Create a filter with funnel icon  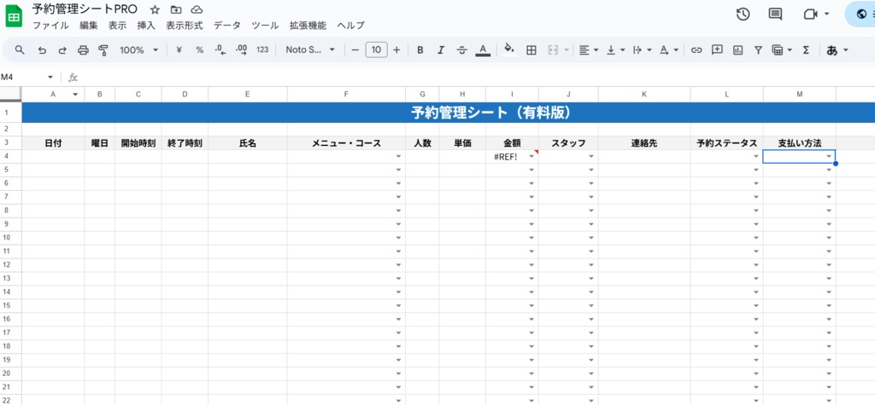coord(758,50)
